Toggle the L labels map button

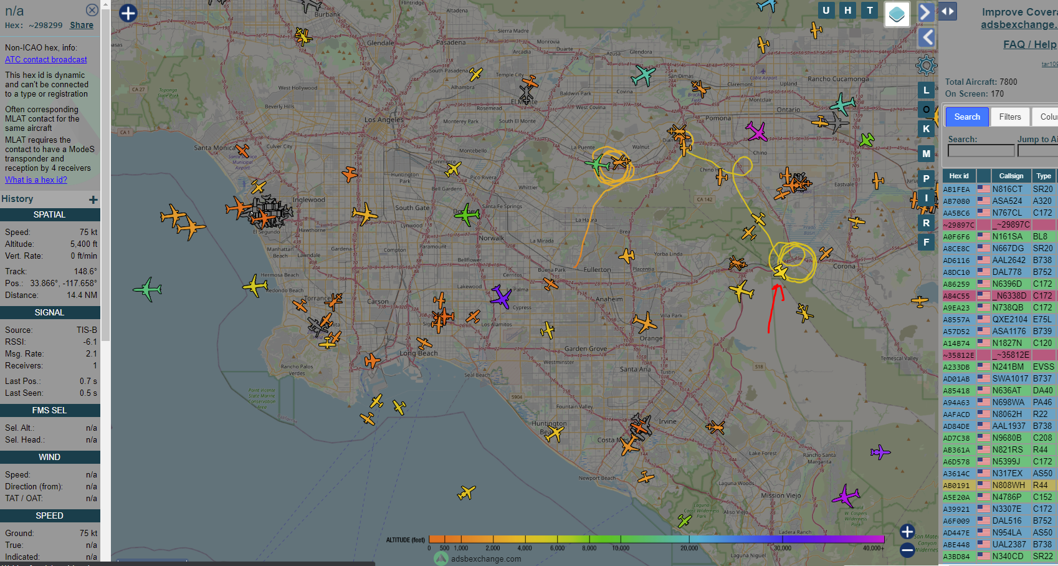click(x=926, y=90)
